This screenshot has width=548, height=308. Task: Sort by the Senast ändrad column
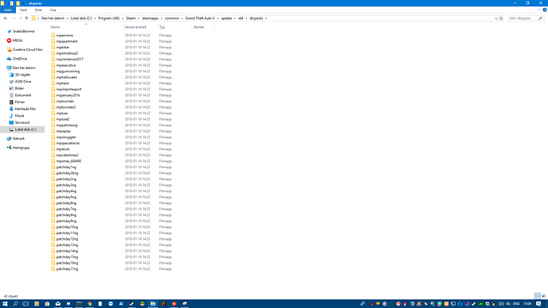(136, 27)
